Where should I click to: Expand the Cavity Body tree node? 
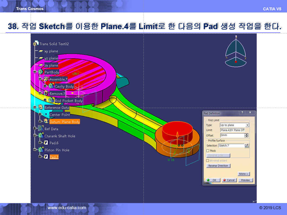coord(45,86)
